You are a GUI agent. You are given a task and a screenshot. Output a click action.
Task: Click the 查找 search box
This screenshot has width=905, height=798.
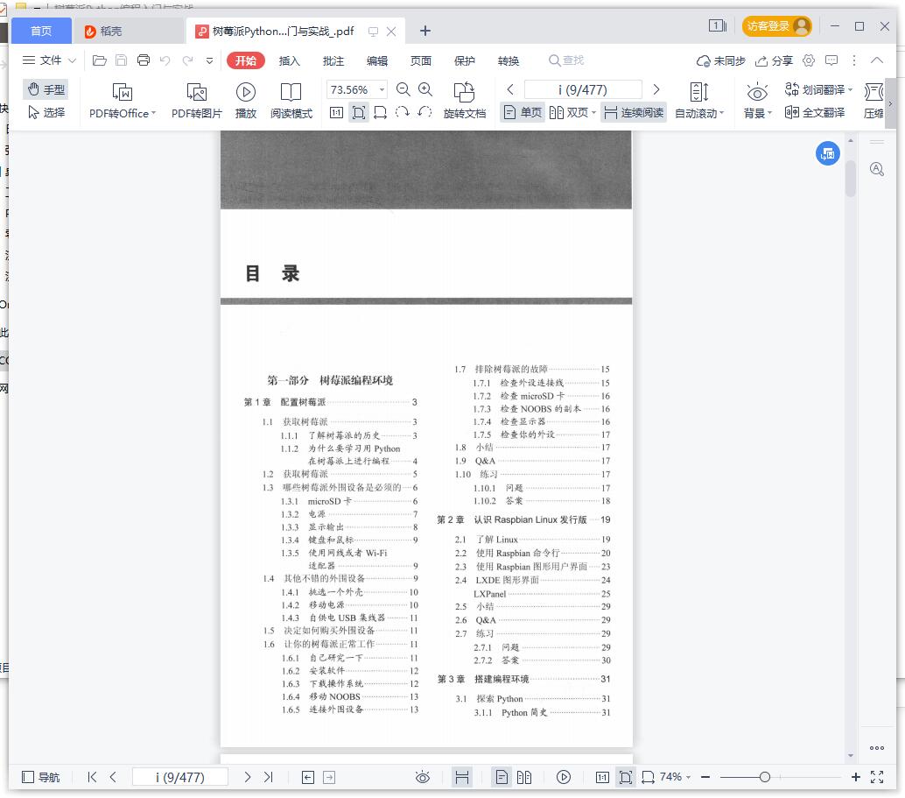click(x=566, y=60)
